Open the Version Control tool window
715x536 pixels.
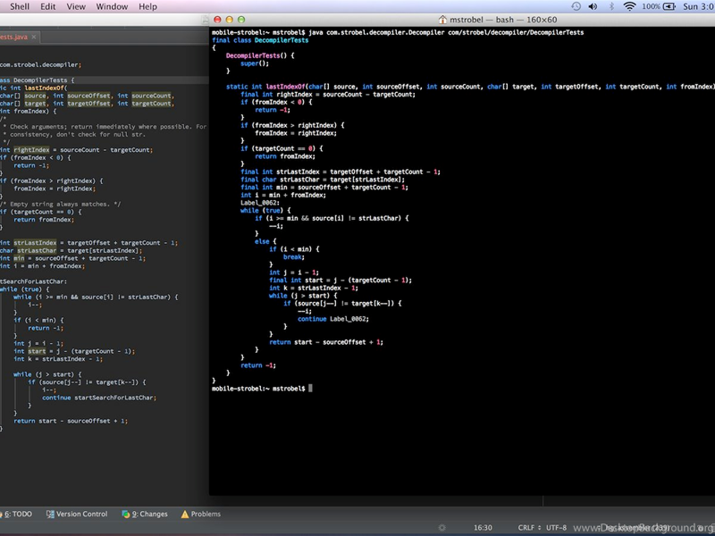pyautogui.click(x=77, y=515)
